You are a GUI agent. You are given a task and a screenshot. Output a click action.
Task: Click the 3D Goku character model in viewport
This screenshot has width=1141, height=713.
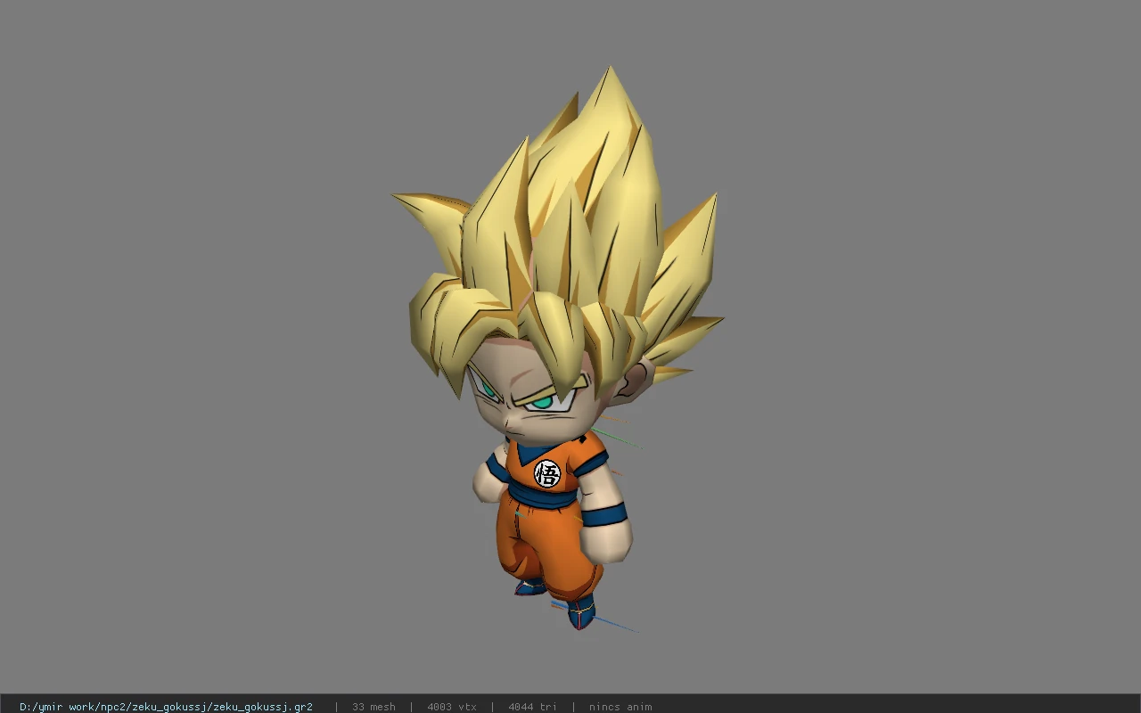[x=557, y=349]
